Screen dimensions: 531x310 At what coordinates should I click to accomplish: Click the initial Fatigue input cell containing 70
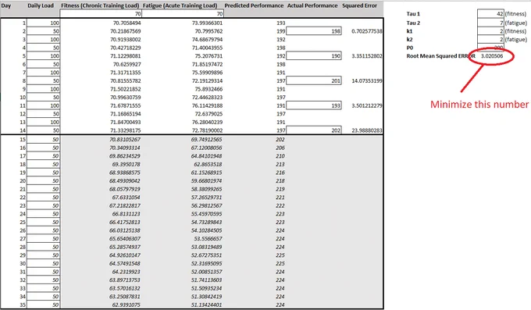click(x=183, y=13)
